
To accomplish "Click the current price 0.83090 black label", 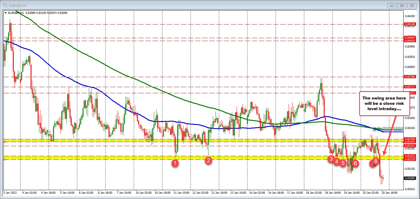I will [410, 178].
